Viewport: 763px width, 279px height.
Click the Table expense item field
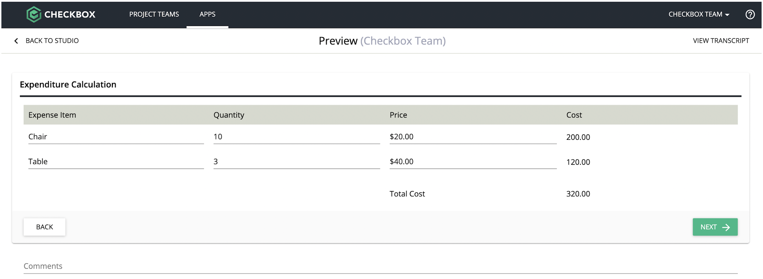pyautogui.click(x=116, y=162)
